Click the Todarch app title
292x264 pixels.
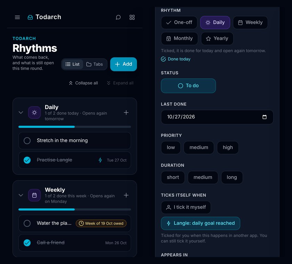coord(48,17)
